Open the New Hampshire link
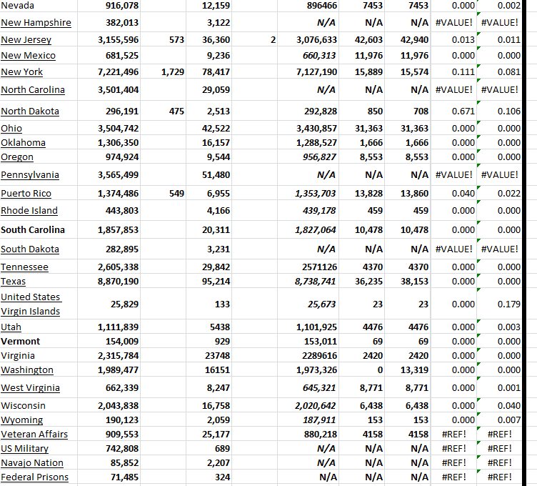 pos(36,23)
